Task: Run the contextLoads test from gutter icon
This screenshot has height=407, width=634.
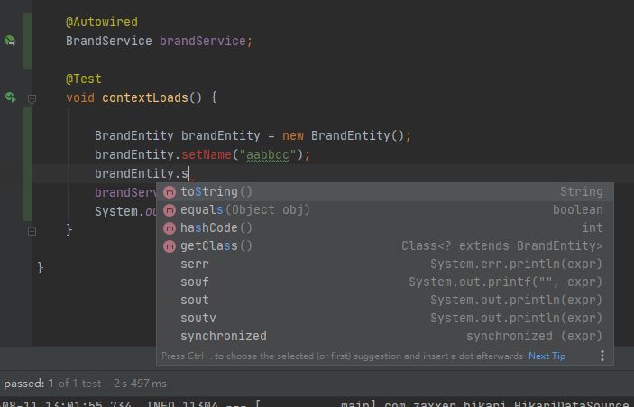Action: (x=11, y=97)
